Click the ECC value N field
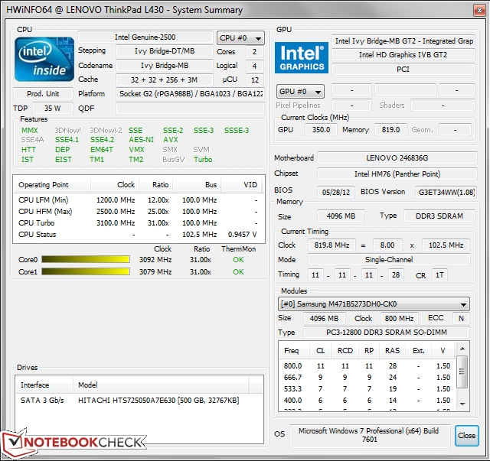The image size is (490, 461). 461,318
